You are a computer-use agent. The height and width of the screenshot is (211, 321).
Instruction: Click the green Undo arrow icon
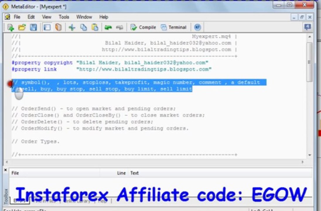coord(108,27)
